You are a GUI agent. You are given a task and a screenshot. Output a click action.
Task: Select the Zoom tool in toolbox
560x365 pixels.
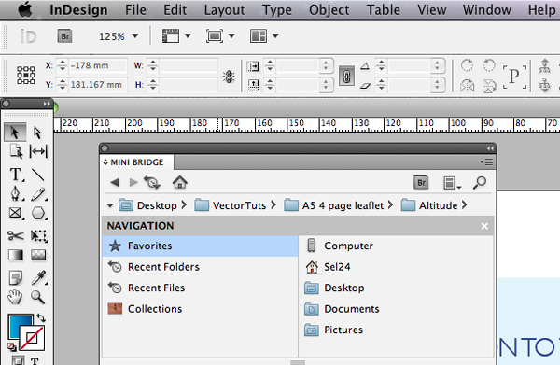[x=37, y=297]
